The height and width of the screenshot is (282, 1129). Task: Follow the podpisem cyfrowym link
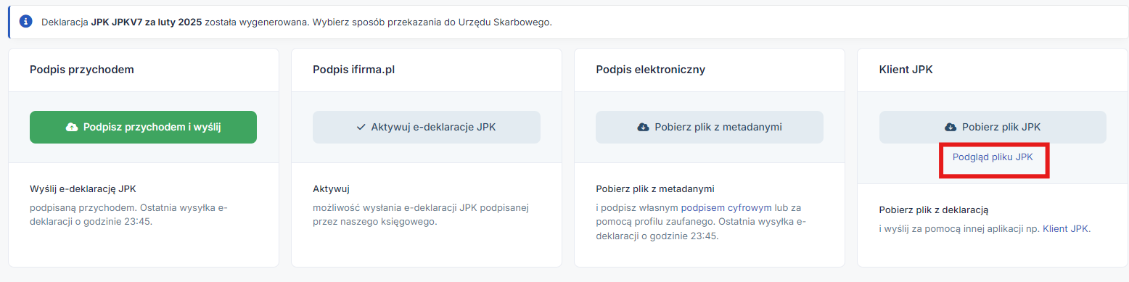[726, 207]
